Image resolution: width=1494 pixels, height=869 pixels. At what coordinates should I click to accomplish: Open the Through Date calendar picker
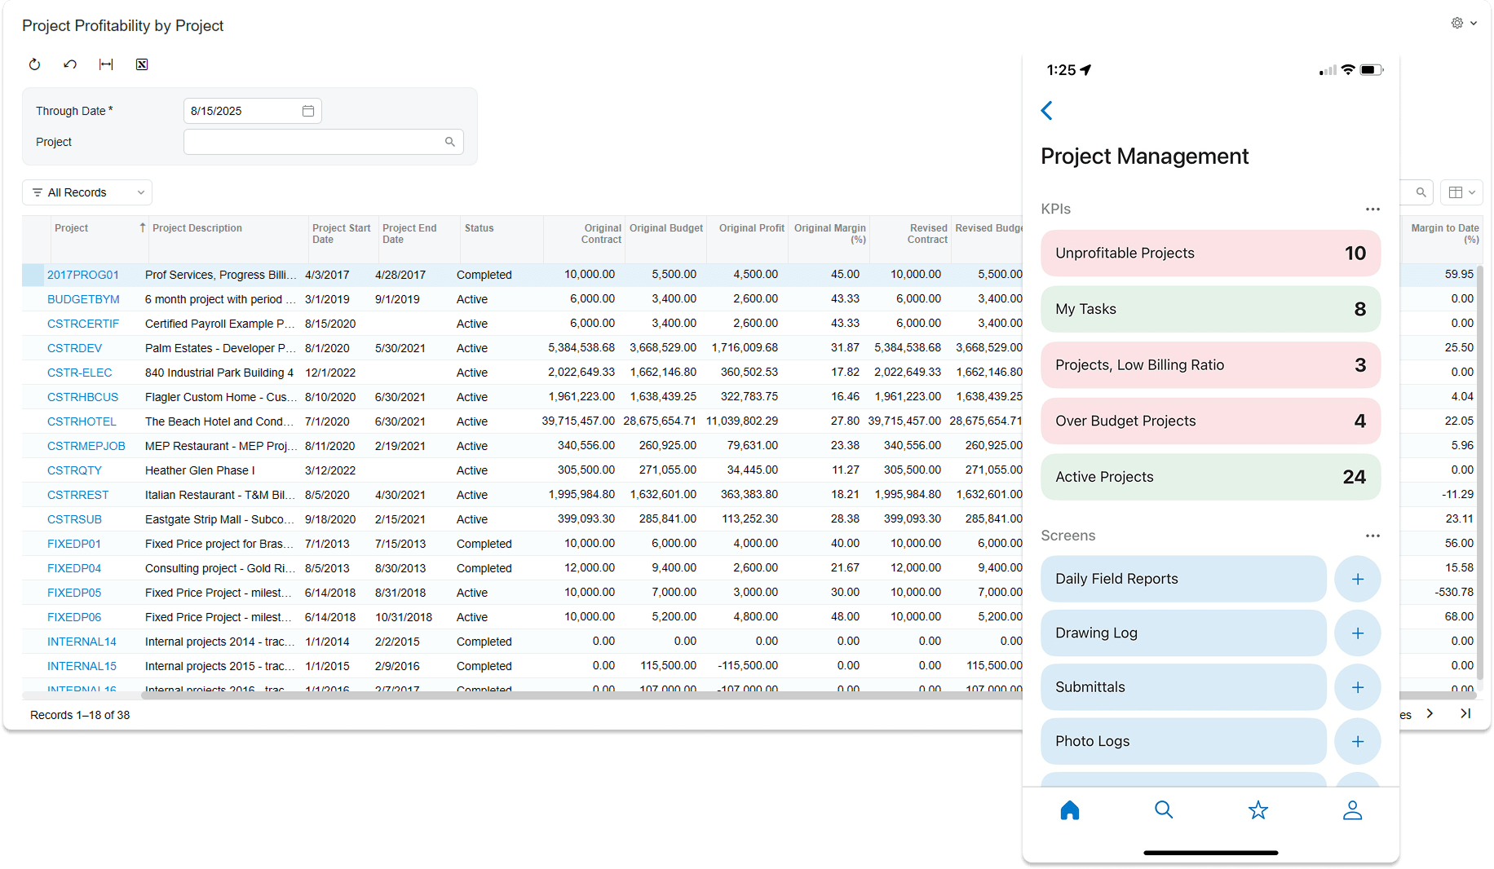coord(308,111)
